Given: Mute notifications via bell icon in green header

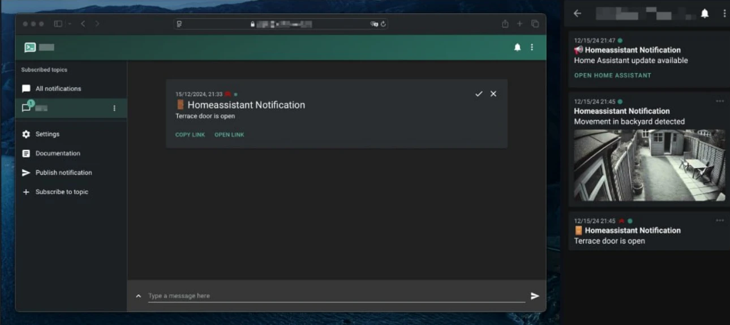Looking at the screenshot, I should click(x=517, y=48).
